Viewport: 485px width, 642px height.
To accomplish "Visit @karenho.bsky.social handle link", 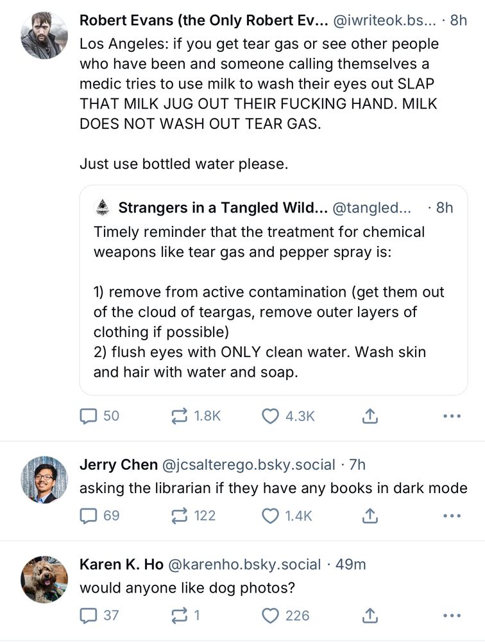I will pyautogui.click(x=244, y=564).
